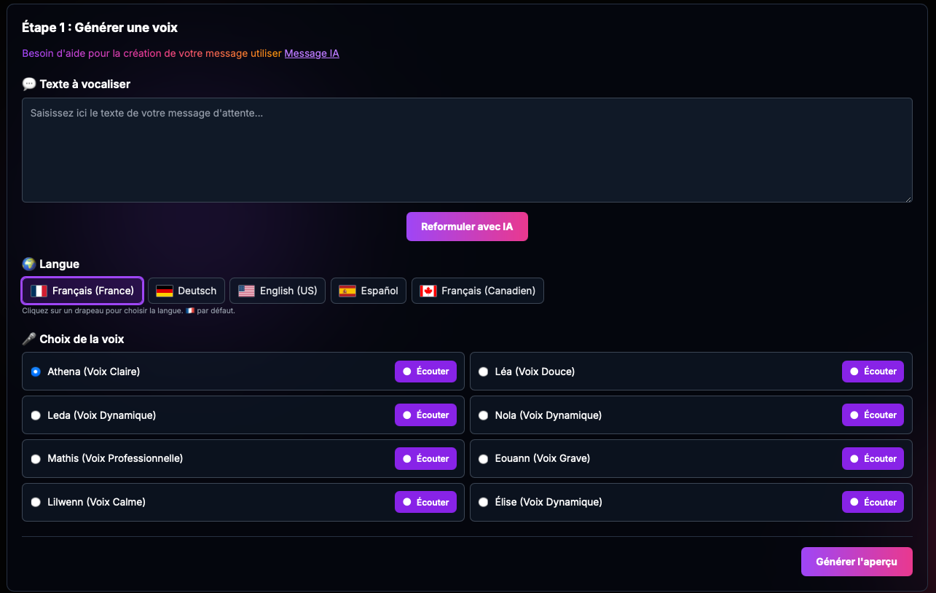The height and width of the screenshot is (593, 936).
Task: Pick the Español Spanish flag language
Action: pos(368,291)
